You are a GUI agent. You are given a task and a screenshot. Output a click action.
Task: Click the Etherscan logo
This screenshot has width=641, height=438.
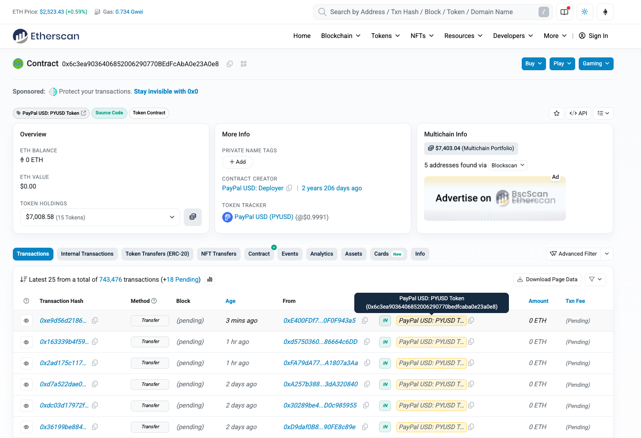(46, 36)
